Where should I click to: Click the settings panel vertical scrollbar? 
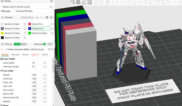(53, 66)
